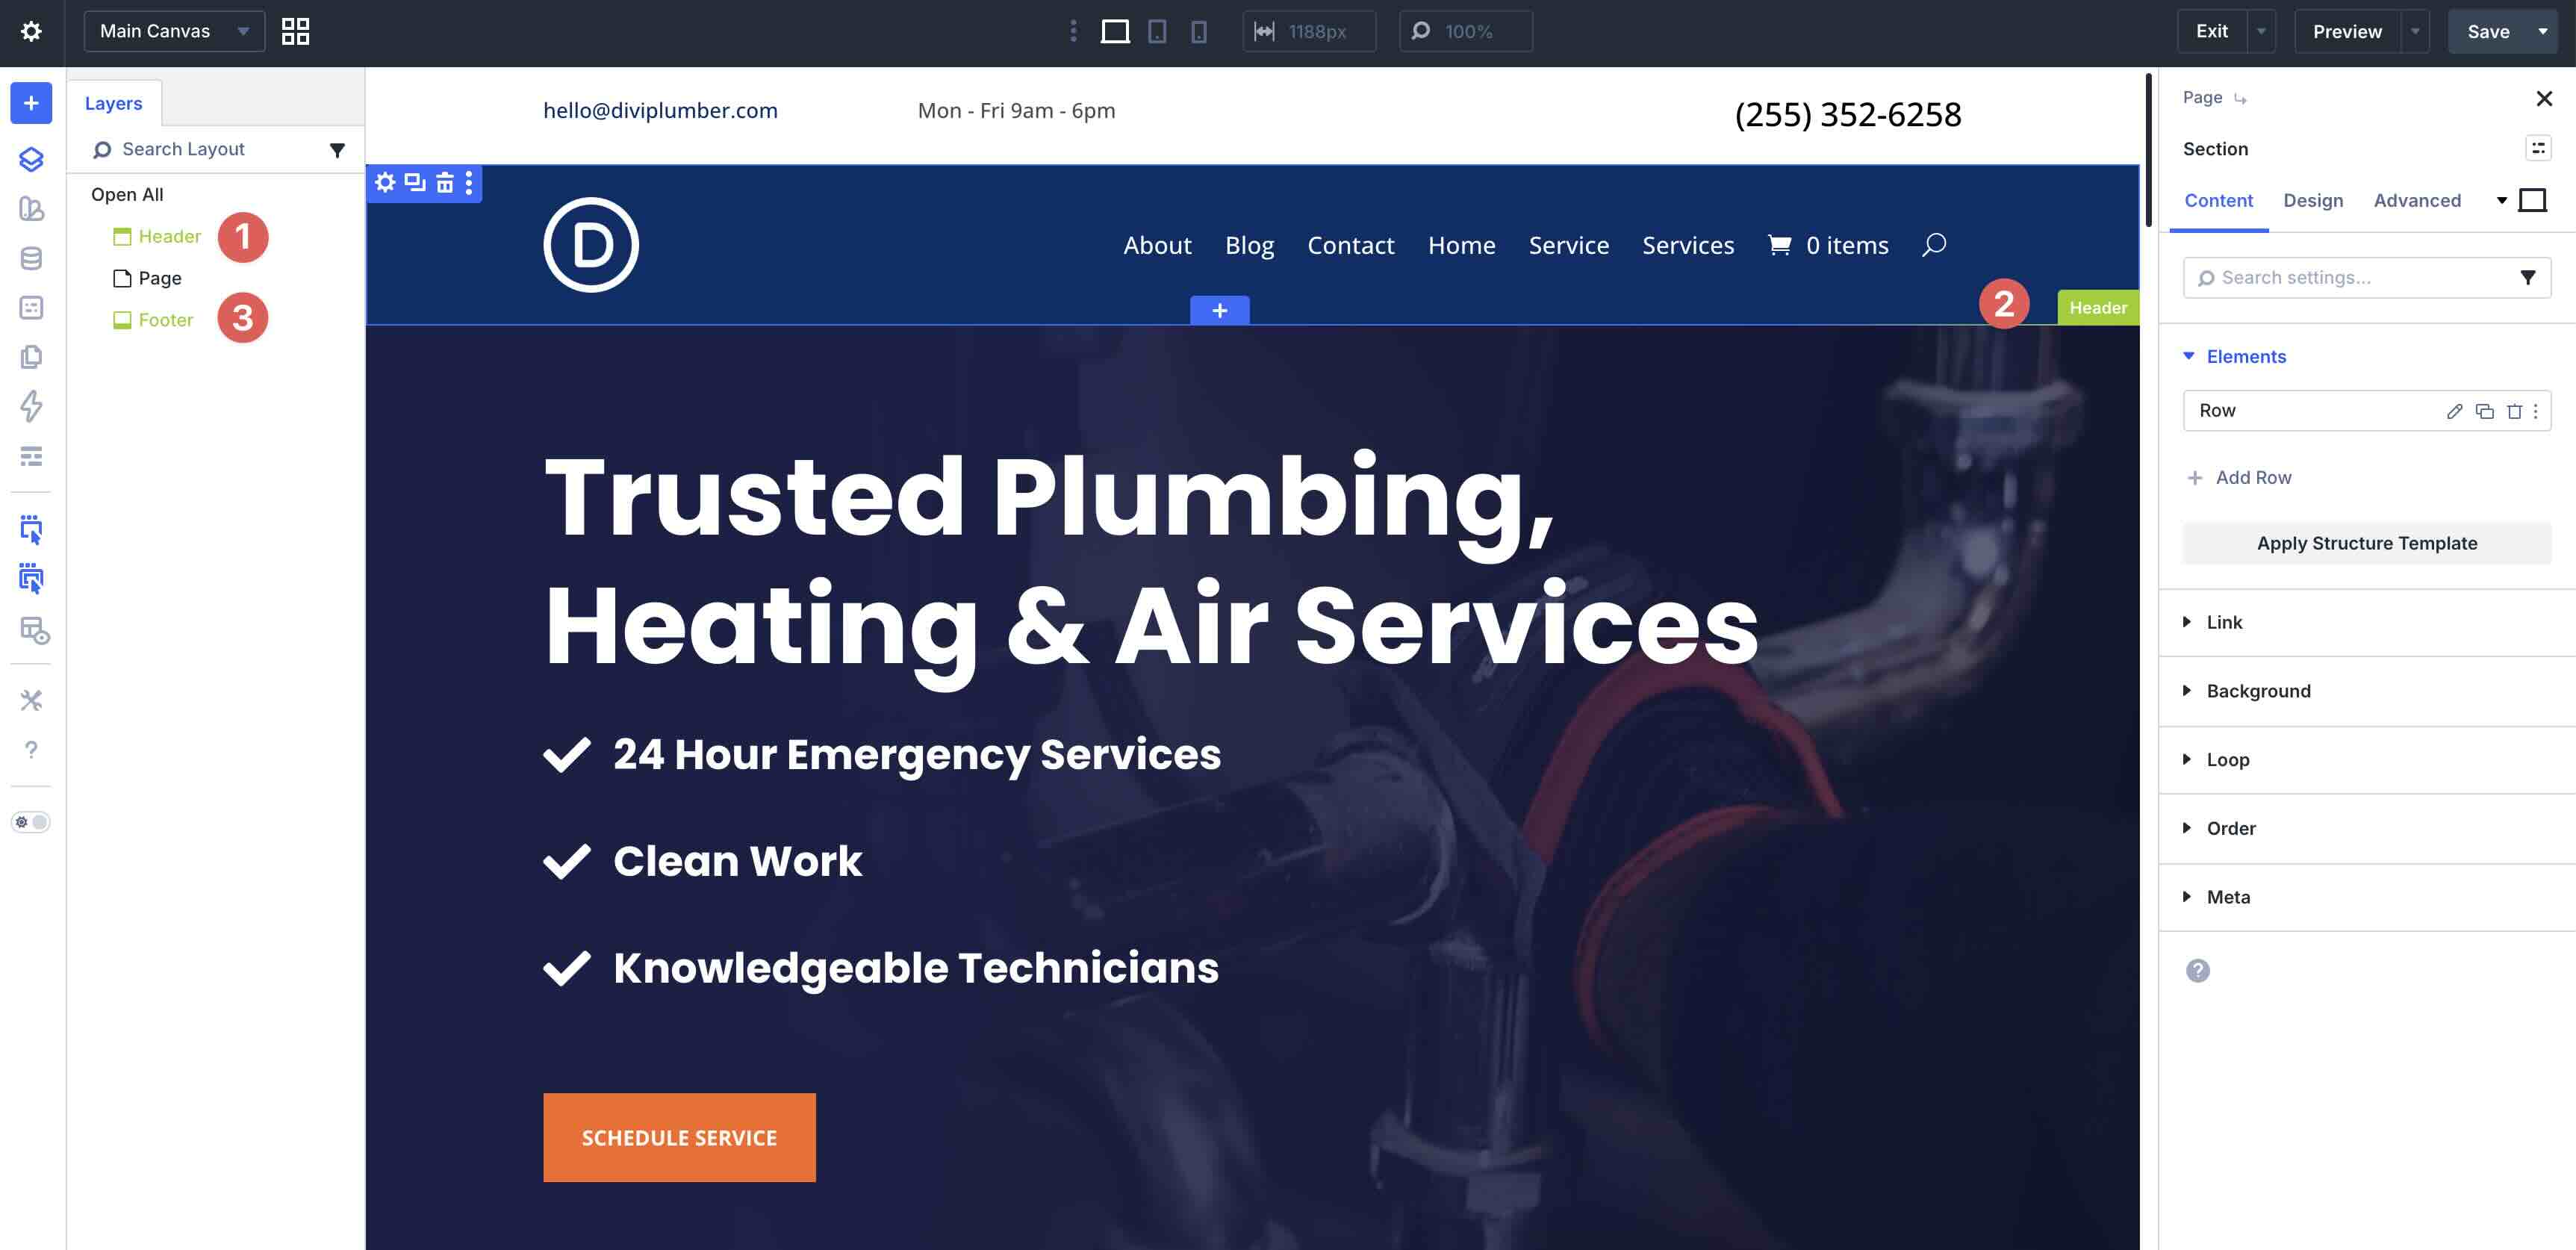This screenshot has height=1250, width=2576.
Task: Open the grid canvas view icon
Action: point(295,32)
